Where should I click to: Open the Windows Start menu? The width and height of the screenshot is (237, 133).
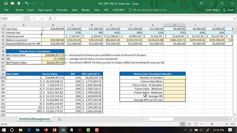coord(4,130)
